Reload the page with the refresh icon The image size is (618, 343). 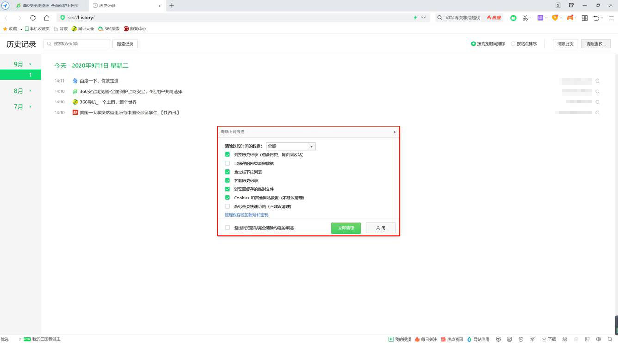tap(32, 18)
